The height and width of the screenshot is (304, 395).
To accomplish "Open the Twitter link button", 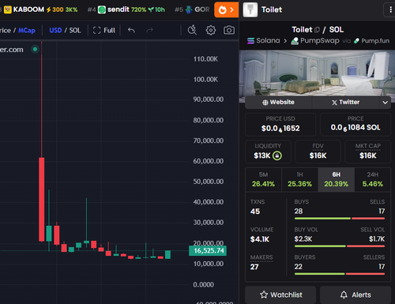I will pyautogui.click(x=345, y=103).
